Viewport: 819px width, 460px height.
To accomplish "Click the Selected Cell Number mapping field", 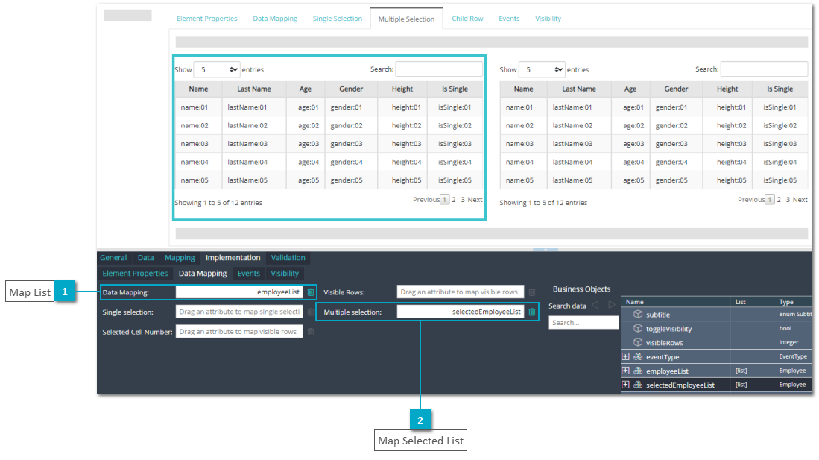I will [239, 332].
